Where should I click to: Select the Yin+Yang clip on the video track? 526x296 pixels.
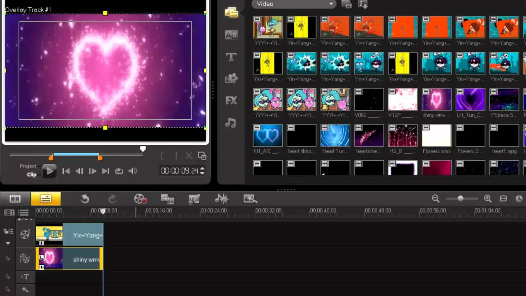click(x=69, y=235)
